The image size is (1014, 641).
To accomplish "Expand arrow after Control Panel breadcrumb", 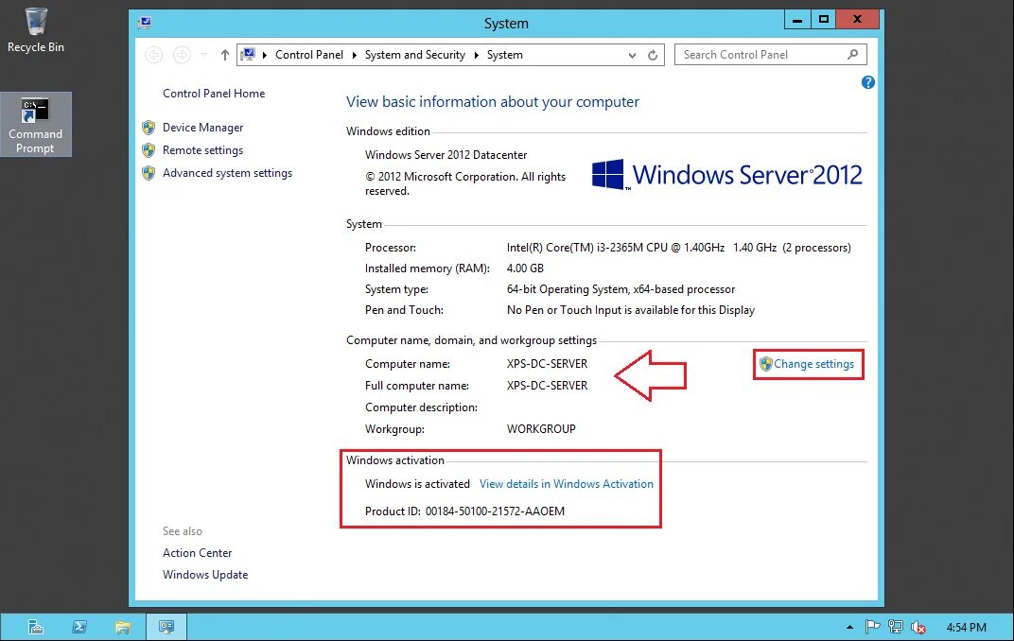I will [354, 55].
